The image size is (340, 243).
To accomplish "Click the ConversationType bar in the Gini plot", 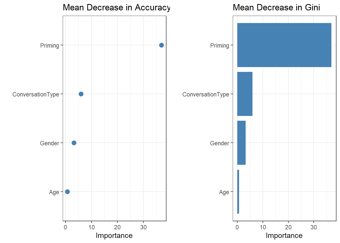I will click(245, 94).
